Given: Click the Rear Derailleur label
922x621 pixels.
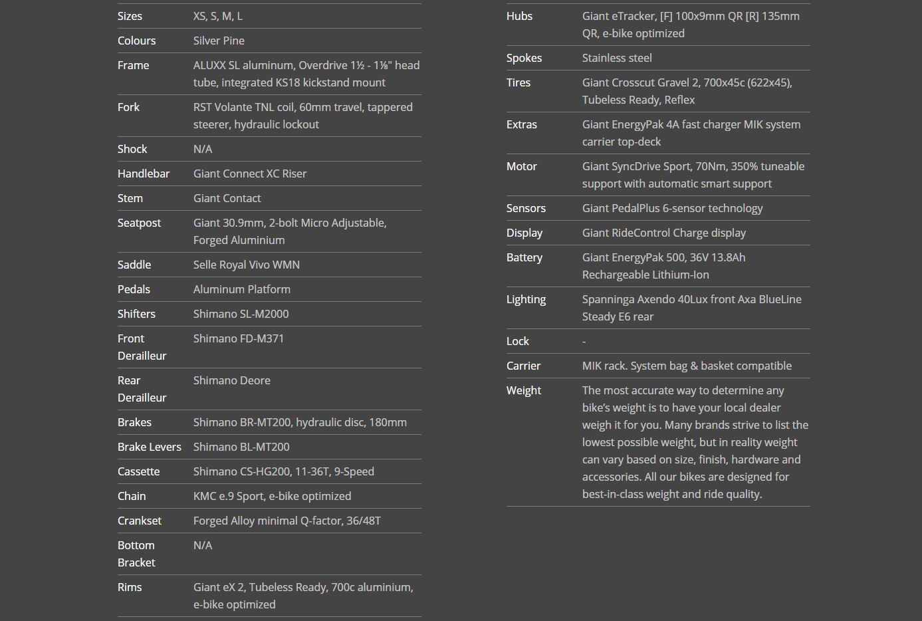Looking at the screenshot, I should point(142,389).
